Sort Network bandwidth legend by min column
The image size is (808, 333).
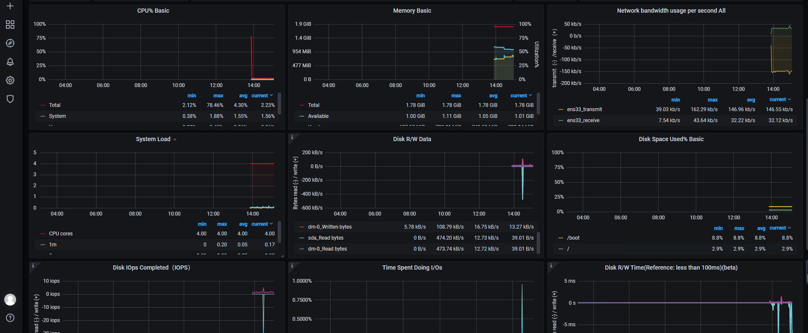[676, 100]
